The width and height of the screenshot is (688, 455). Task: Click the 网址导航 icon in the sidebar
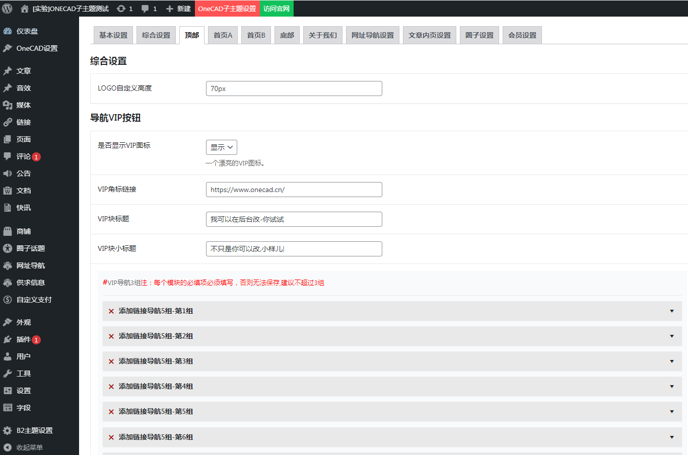8,265
